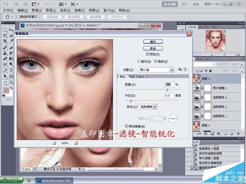Toggle history brush source box beside 修改可选颜色图层

click(x=188, y=154)
